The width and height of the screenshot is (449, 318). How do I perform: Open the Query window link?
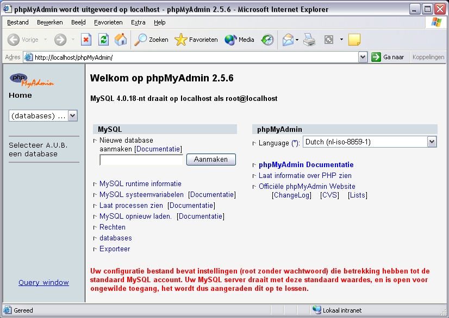(43, 283)
